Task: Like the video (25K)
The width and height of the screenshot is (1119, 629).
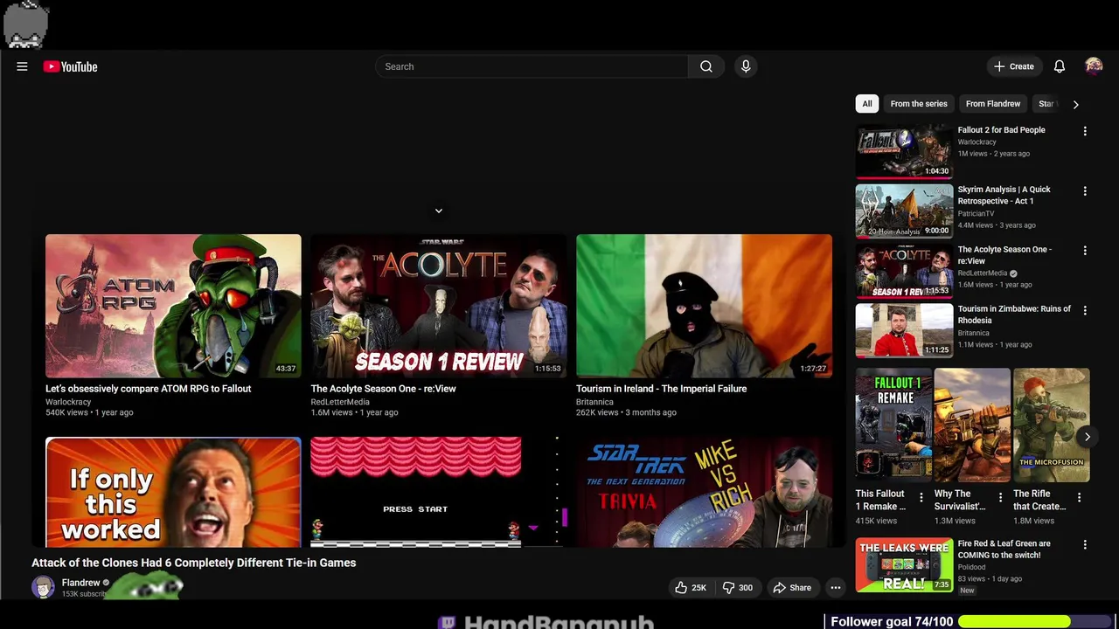Action: (x=691, y=588)
